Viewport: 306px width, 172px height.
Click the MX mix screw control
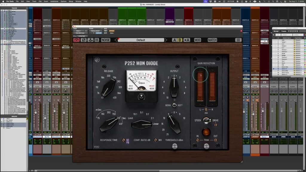tap(155, 140)
